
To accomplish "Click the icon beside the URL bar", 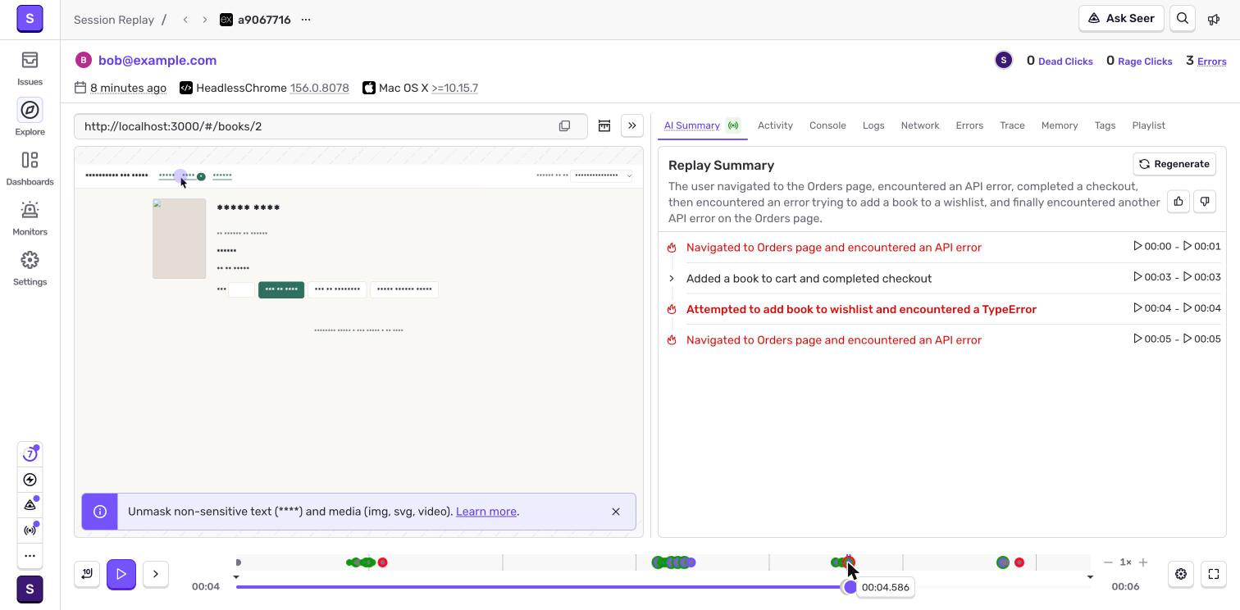I will [604, 126].
